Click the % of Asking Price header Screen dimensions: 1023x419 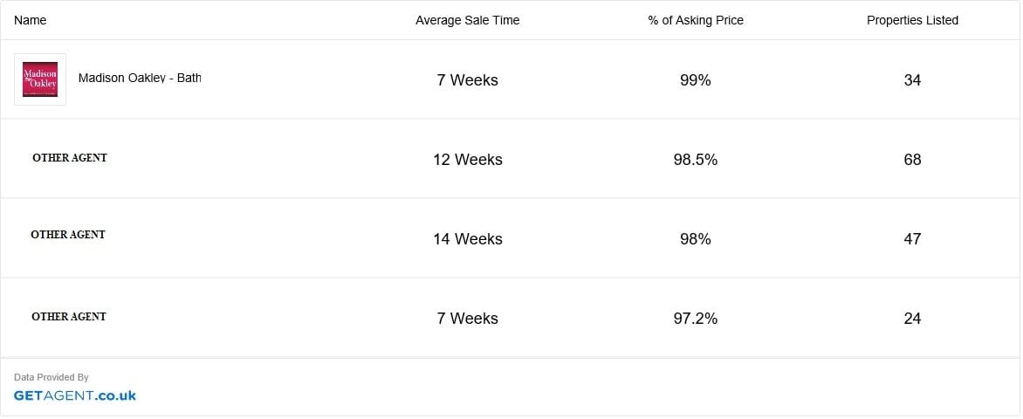click(x=696, y=20)
